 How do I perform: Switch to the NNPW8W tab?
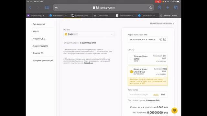coord(59,15)
